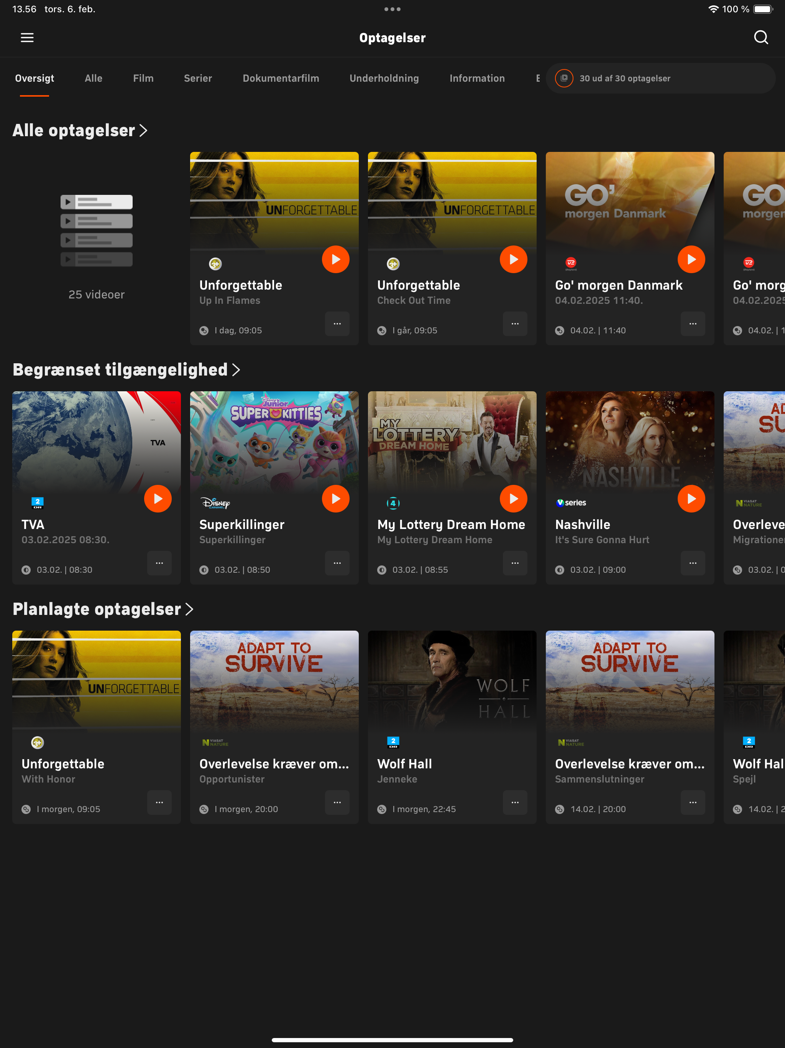This screenshot has width=785, height=1048.
Task: Tap the home indicator bar
Action: click(392, 1040)
